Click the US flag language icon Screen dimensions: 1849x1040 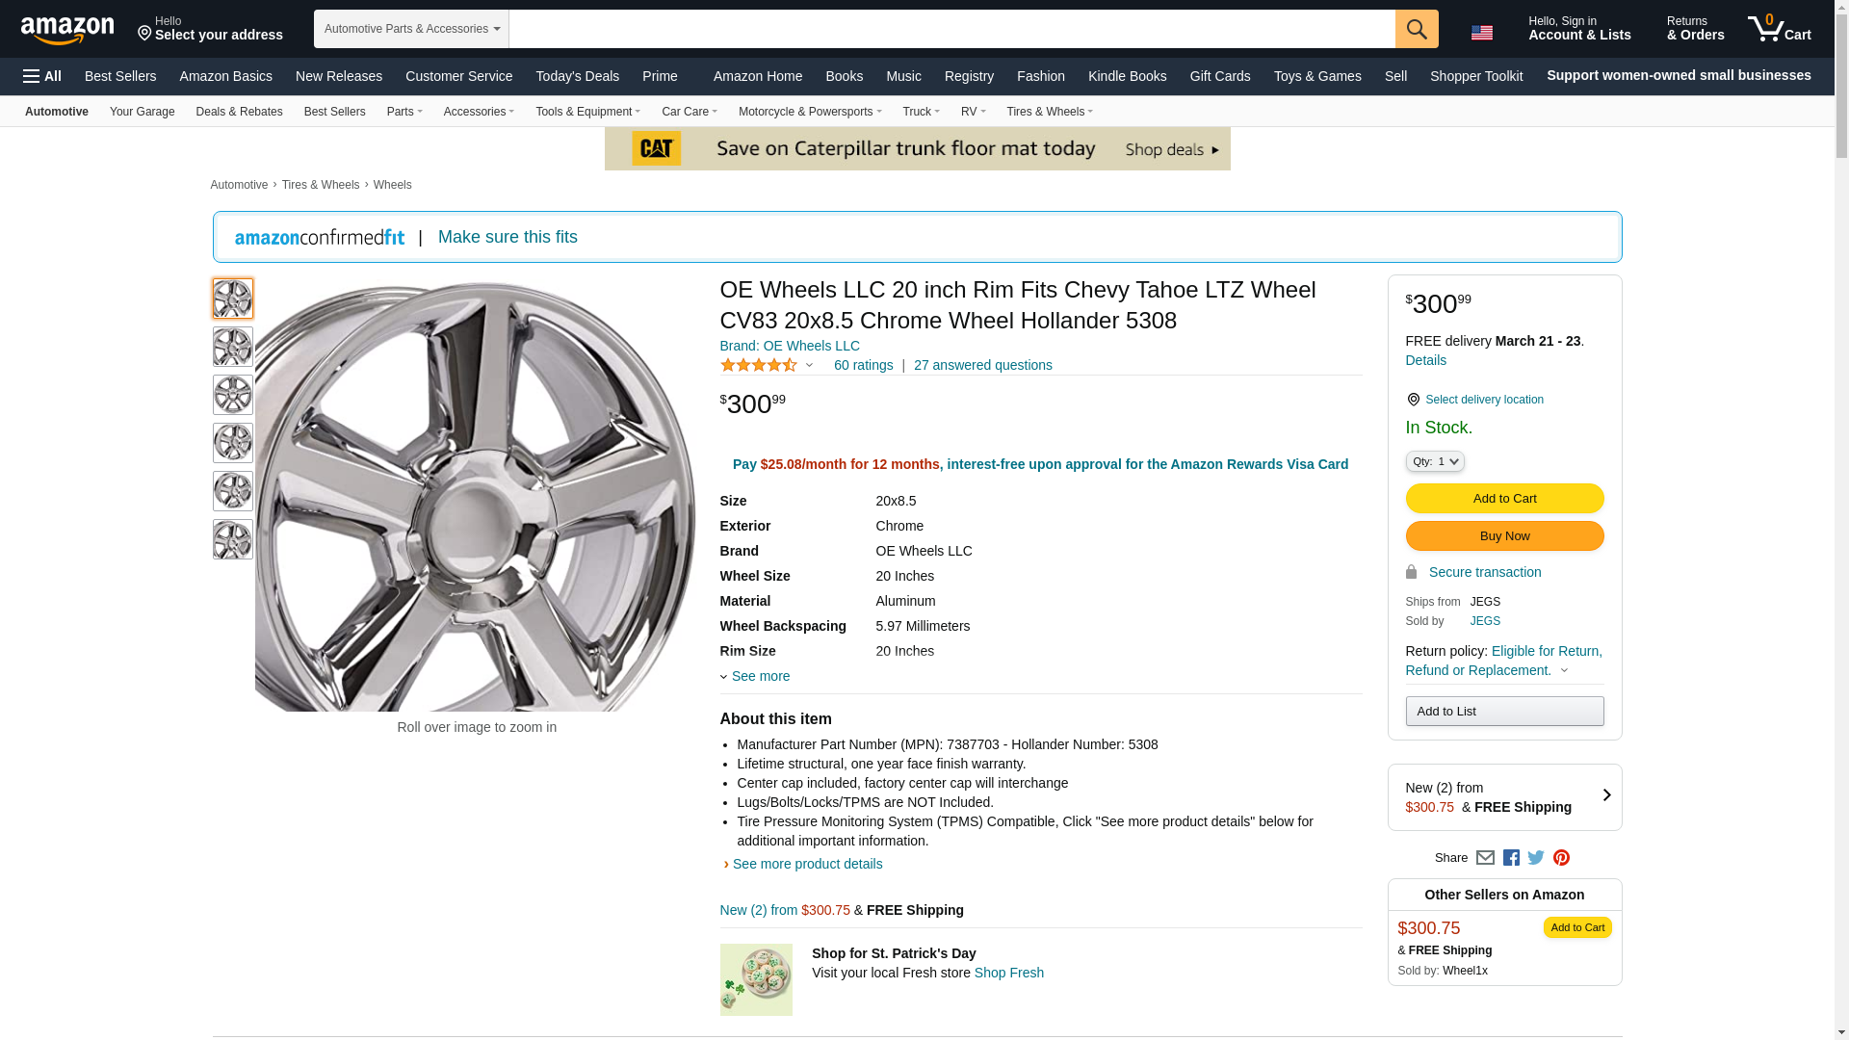(1481, 32)
